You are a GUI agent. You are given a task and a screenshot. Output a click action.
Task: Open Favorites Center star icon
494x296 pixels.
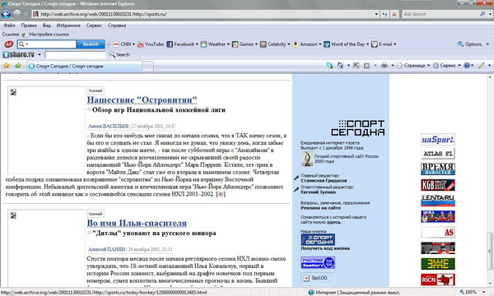7,66
